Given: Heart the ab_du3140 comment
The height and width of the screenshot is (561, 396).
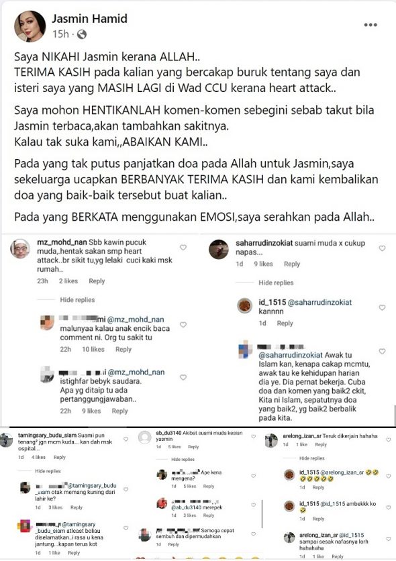Looking at the screenshot, I should (254, 436).
